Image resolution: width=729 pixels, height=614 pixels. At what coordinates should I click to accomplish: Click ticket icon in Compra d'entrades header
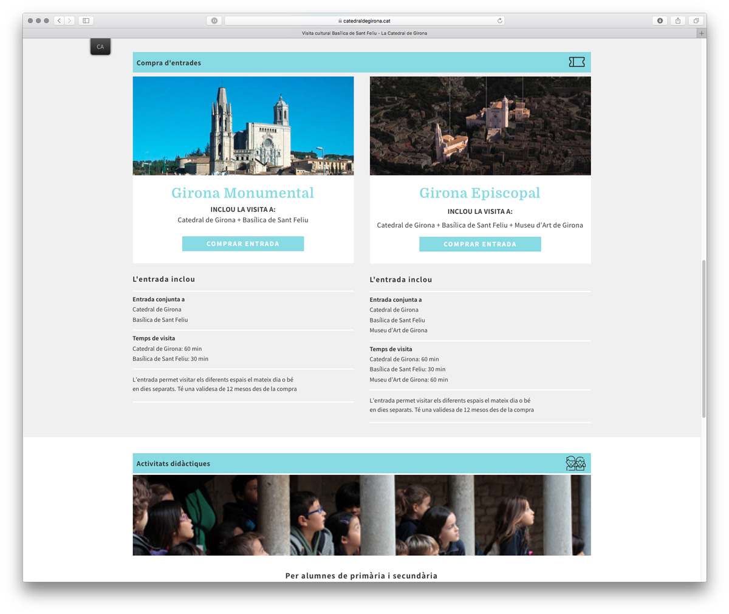point(577,62)
